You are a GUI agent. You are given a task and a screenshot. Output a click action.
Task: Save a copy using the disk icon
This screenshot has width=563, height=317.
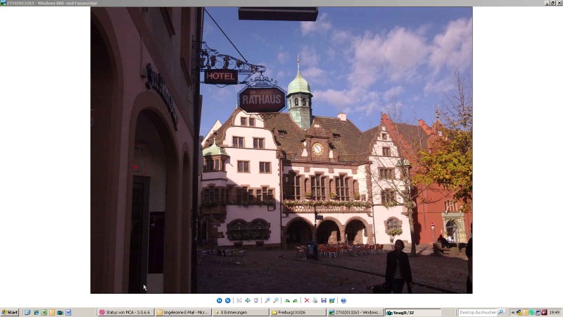[x=323, y=300]
